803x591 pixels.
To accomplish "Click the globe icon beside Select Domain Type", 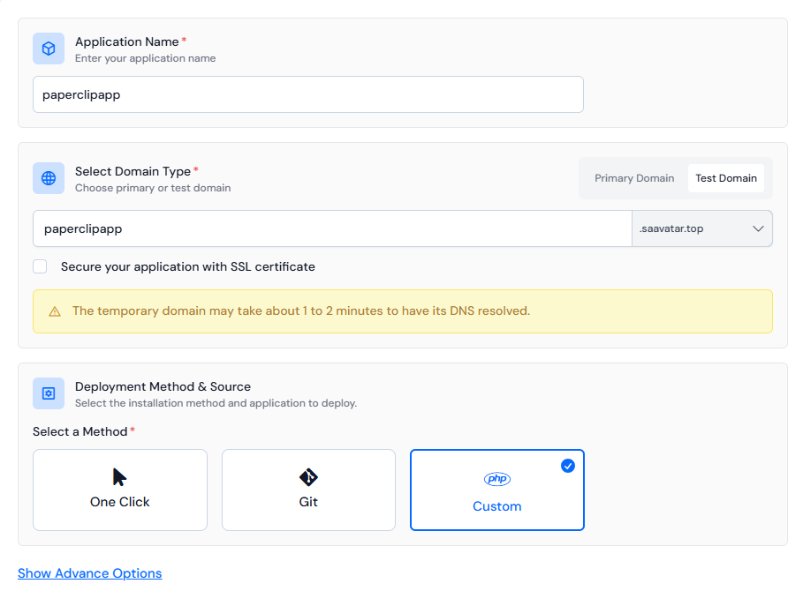I will pyautogui.click(x=49, y=178).
